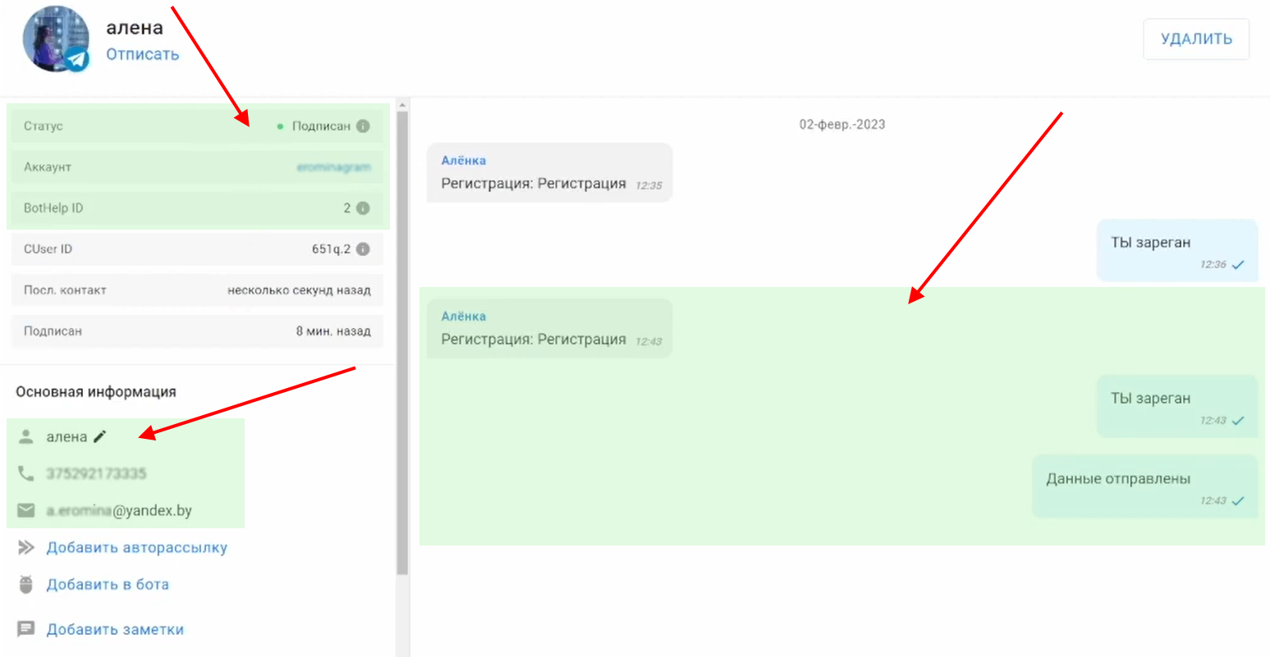Open the Добавить заметки link
The image size is (1270, 657).
pyautogui.click(x=115, y=629)
